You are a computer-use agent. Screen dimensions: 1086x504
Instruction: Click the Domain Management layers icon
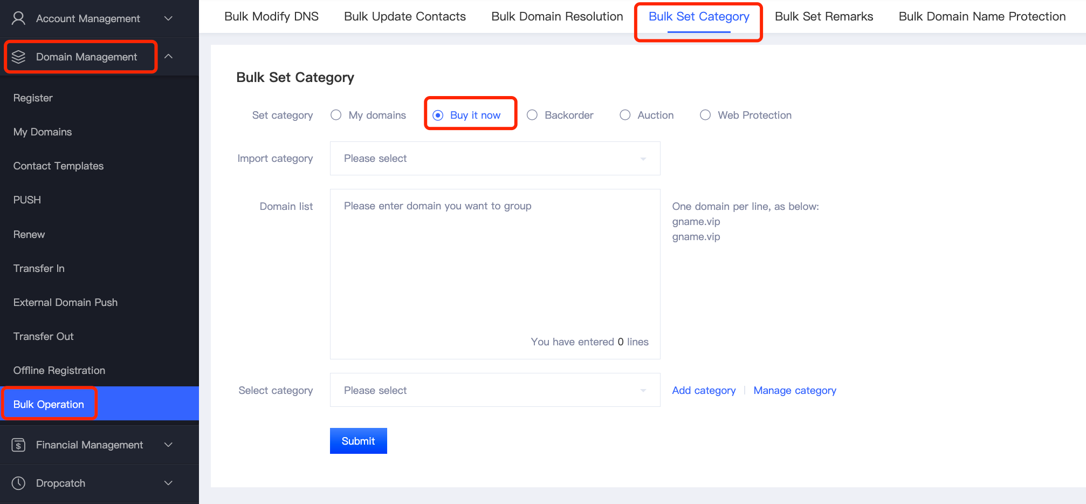[18, 57]
